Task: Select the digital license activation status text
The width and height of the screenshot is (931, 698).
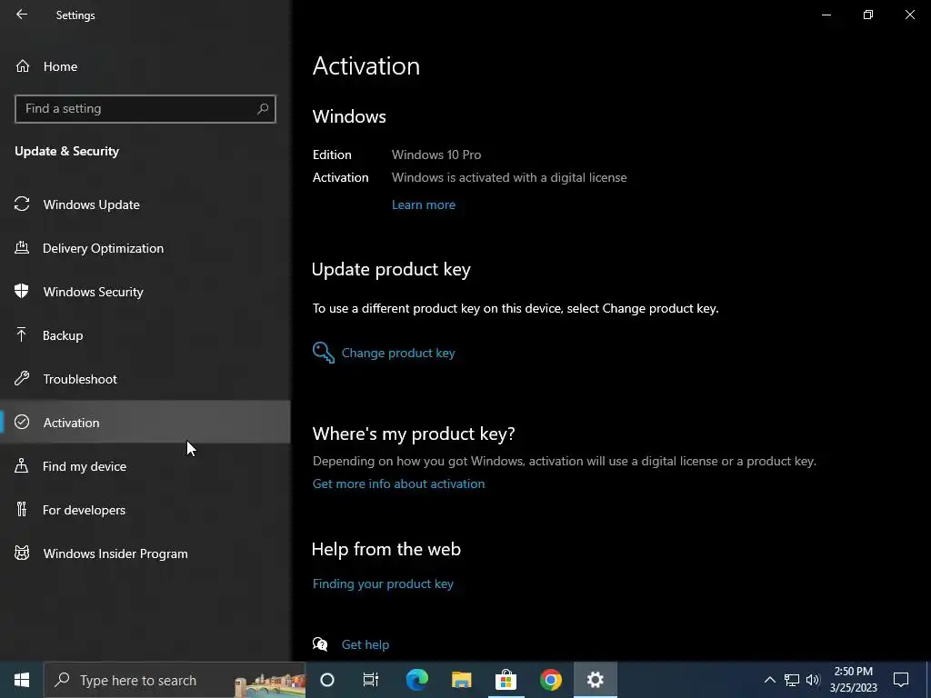Action: (x=509, y=177)
